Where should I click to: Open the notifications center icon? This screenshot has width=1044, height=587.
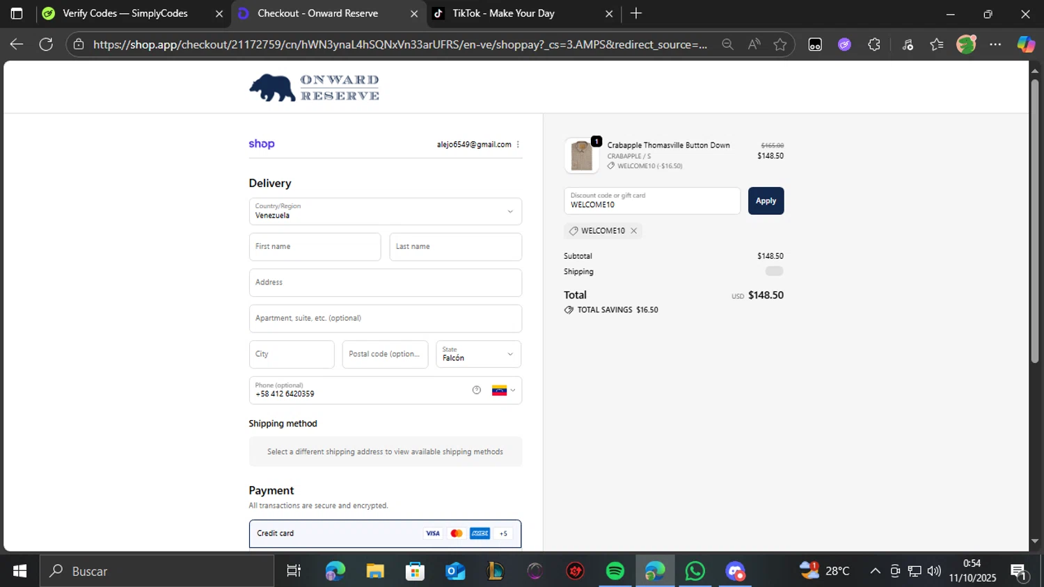coord(1019,571)
